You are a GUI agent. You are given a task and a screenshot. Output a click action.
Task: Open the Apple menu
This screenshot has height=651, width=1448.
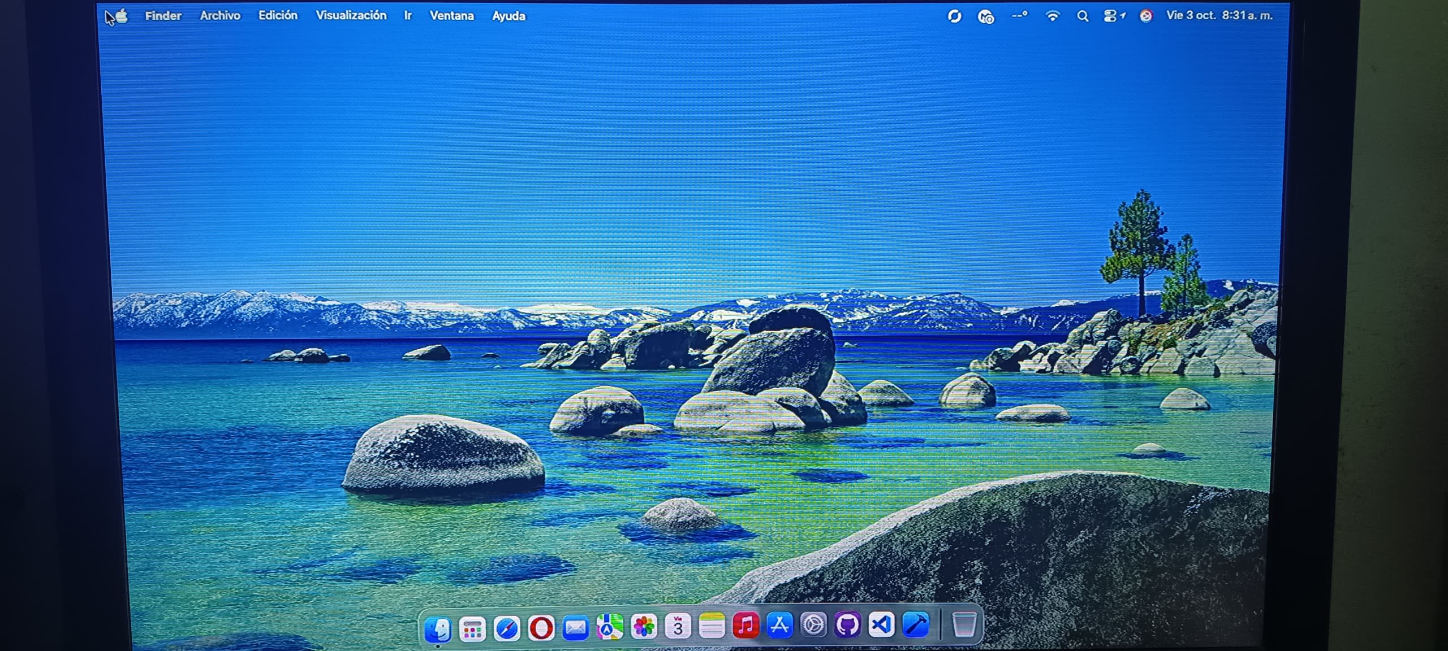[122, 16]
